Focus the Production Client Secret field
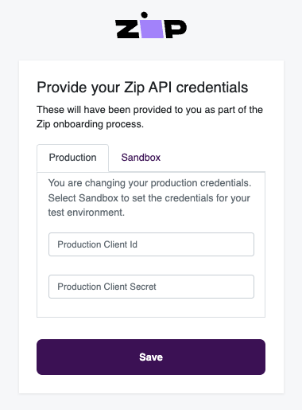The height and width of the screenshot is (410, 302). [151, 287]
